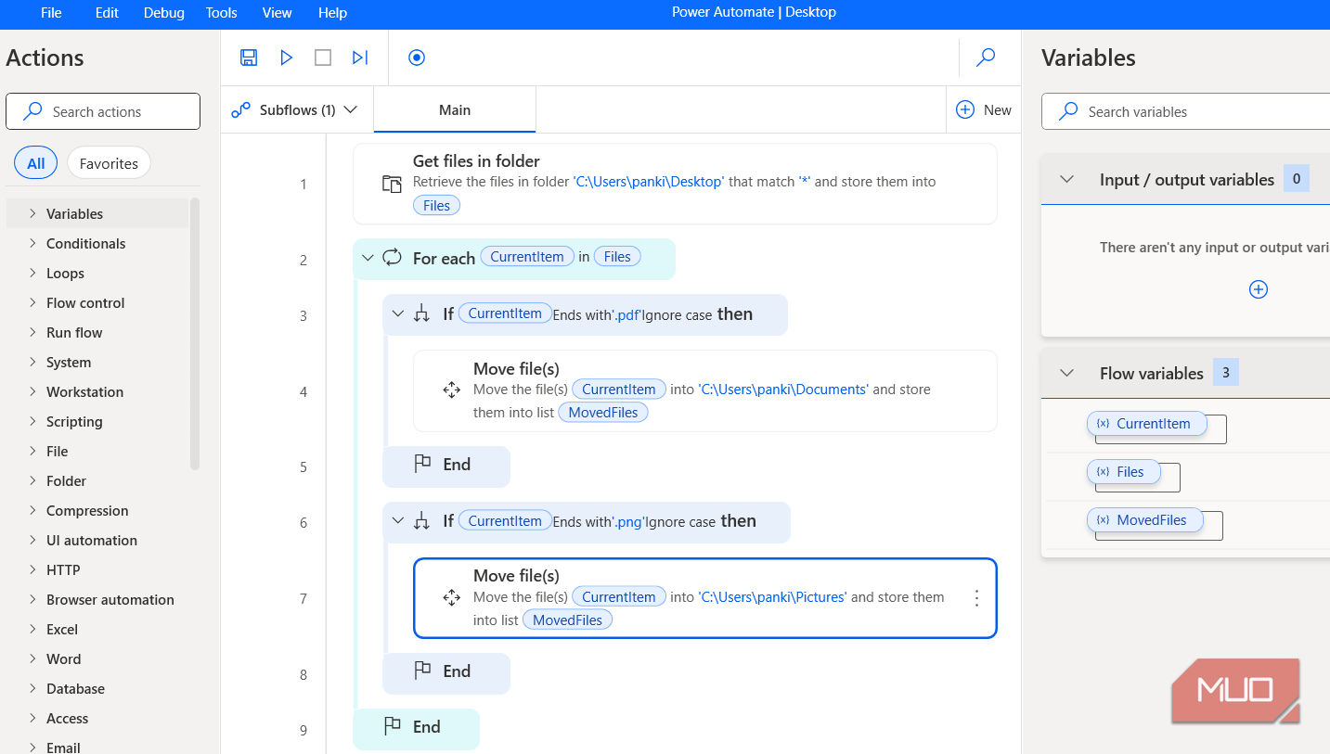Expand the System action group
The height and width of the screenshot is (754, 1330).
[32, 362]
